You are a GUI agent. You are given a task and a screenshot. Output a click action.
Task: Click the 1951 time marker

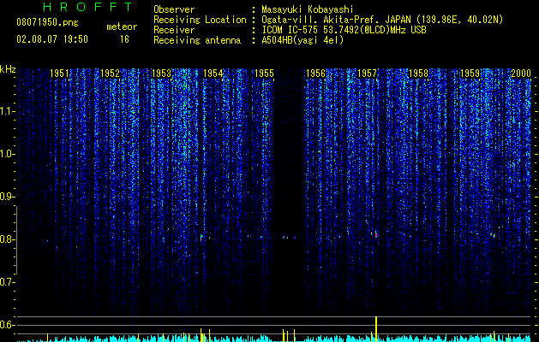click(59, 74)
